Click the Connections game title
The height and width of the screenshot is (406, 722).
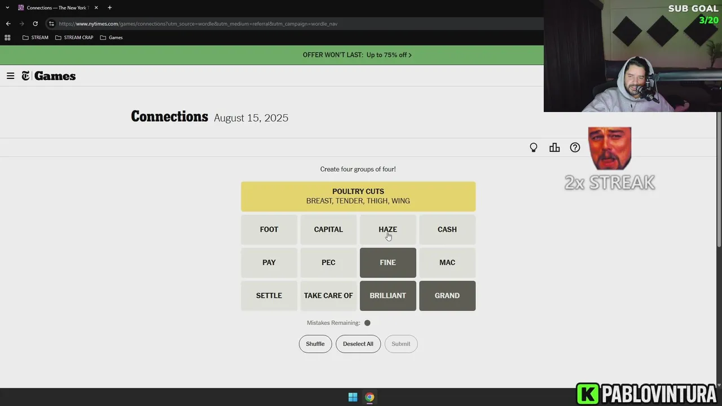(169, 117)
